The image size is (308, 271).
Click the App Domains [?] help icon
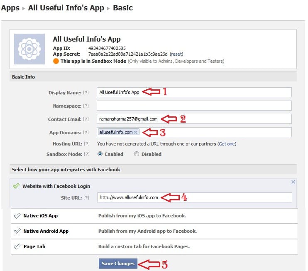click(86, 133)
